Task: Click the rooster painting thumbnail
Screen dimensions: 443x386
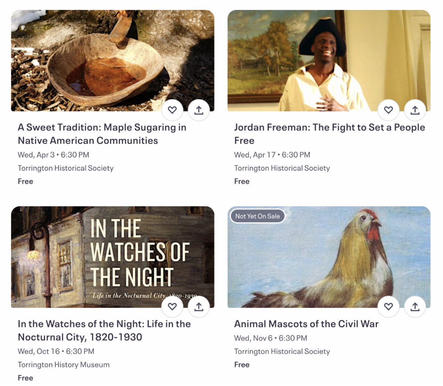Action: click(x=329, y=257)
